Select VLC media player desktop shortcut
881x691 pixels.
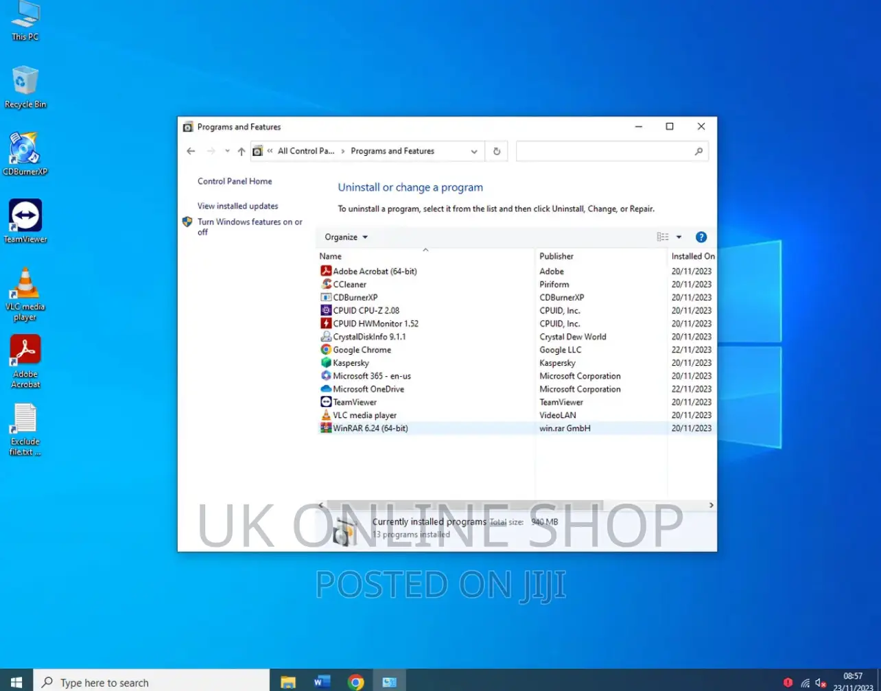coord(25,294)
